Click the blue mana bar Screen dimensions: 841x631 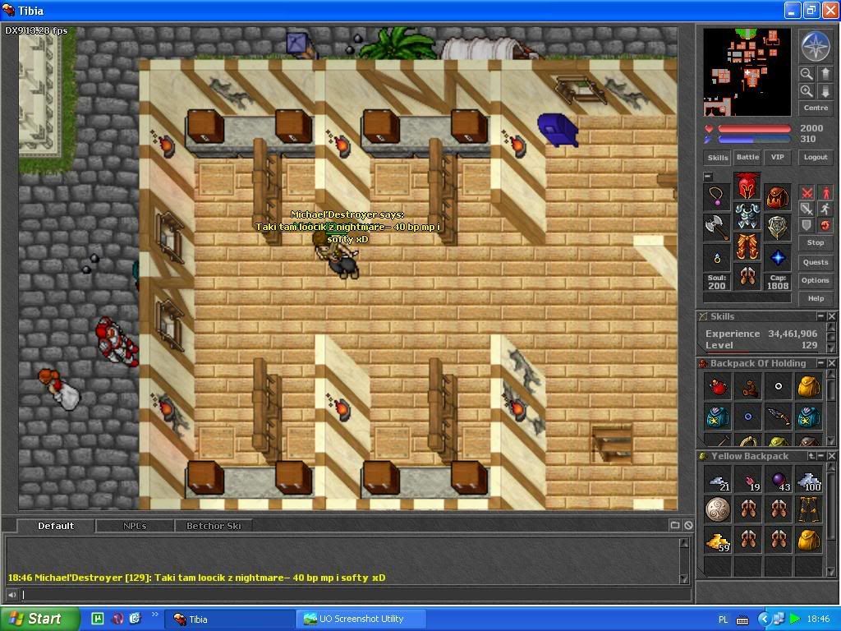(754, 140)
